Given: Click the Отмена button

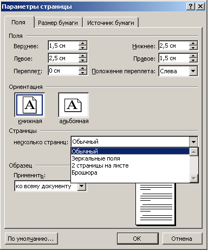Looking at the screenshot, I should (x=182, y=239).
